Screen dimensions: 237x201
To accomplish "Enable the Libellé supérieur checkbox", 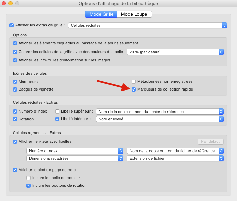I will (57, 112).
